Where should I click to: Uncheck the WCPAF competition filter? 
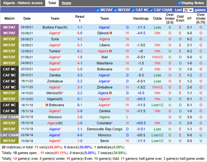tap(98, 10)
